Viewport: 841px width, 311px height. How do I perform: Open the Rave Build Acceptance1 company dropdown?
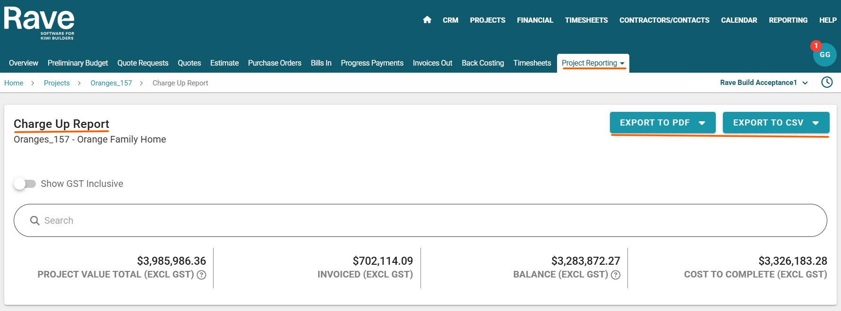[x=764, y=83]
